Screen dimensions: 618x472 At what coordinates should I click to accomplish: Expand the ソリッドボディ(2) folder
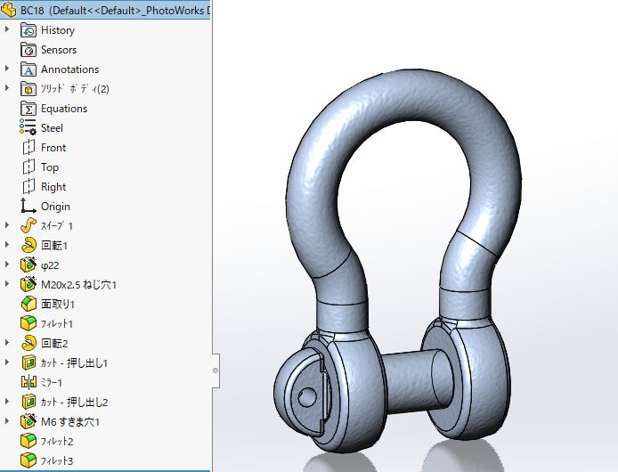[x=7, y=87]
